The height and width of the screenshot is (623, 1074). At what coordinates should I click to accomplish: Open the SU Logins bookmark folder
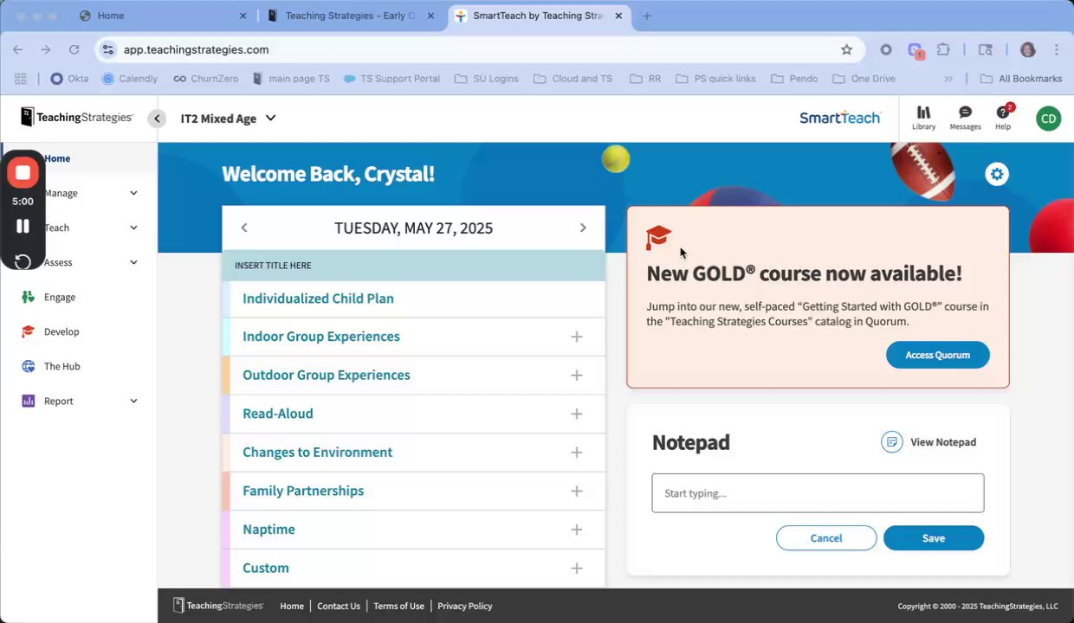pyautogui.click(x=487, y=79)
